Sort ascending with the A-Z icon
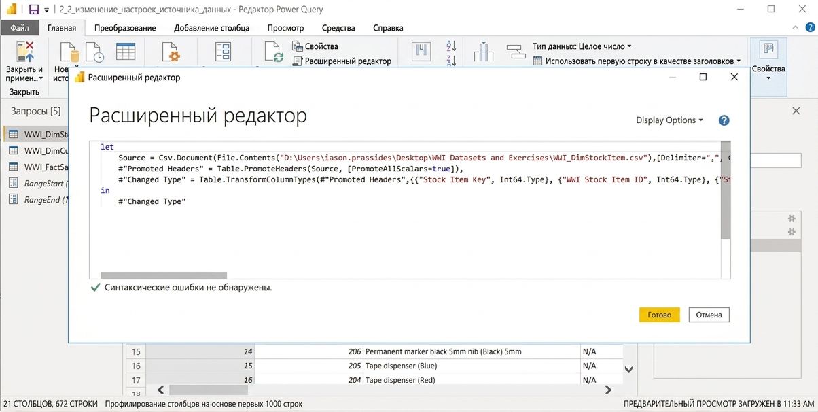This screenshot has height=412, width=818. click(x=451, y=46)
